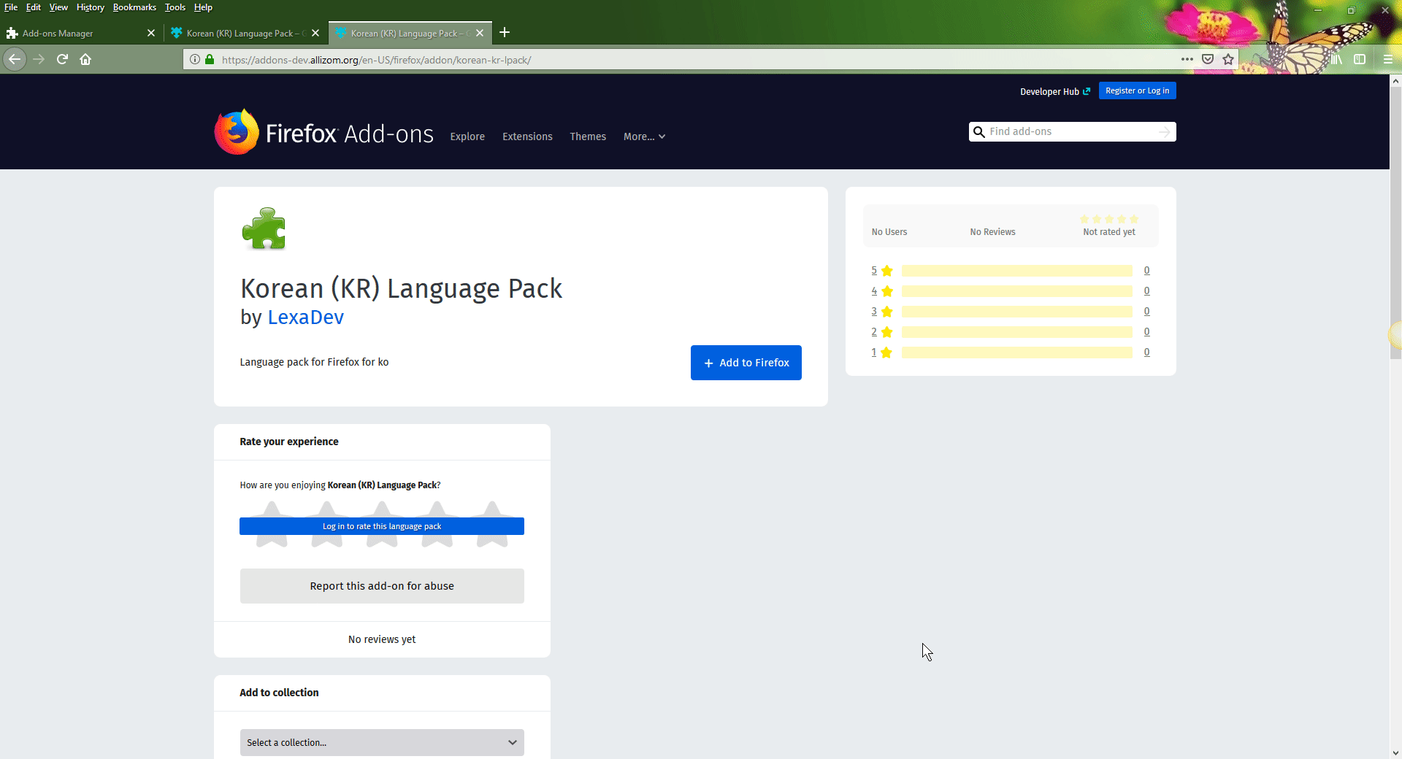Screen dimensions: 1402x759
Task: Go to the Extensions section
Action: 527,136
